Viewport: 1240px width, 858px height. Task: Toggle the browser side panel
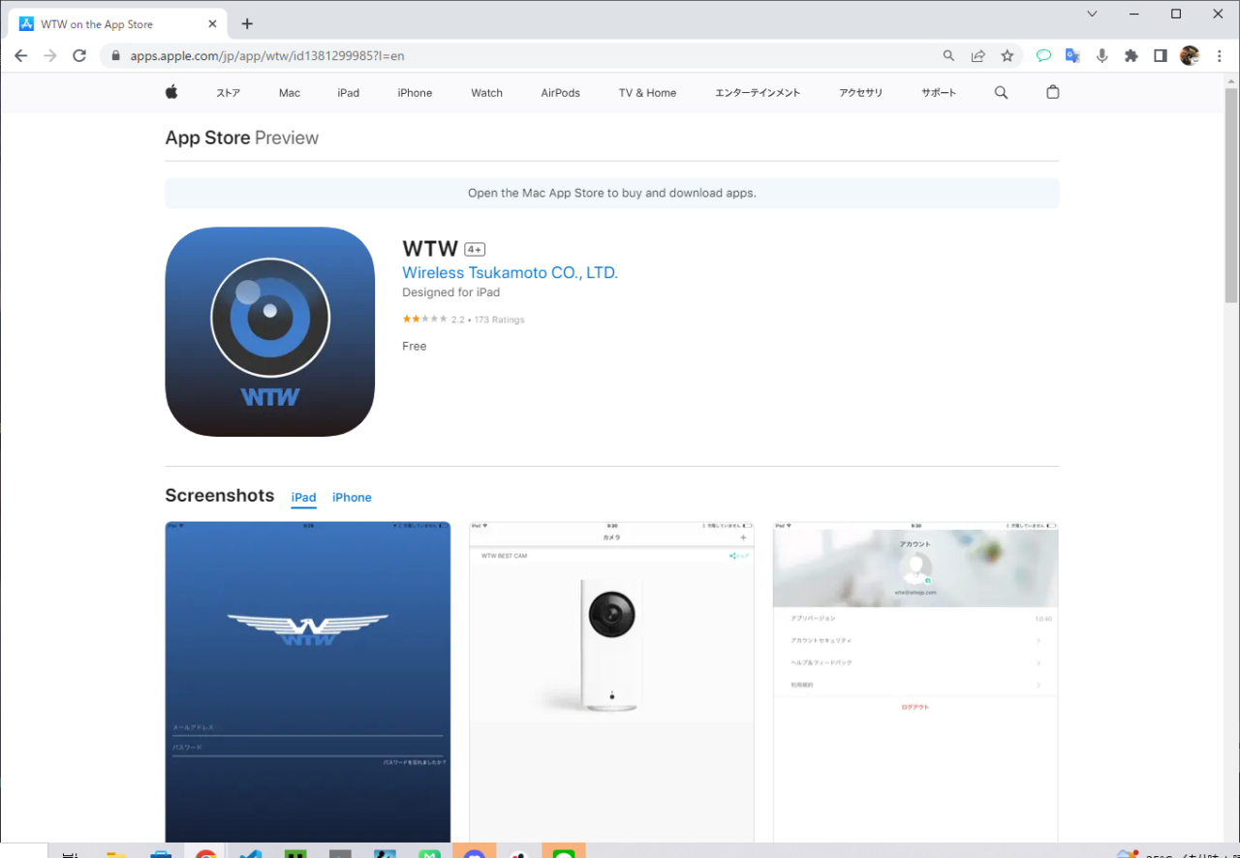1160,56
